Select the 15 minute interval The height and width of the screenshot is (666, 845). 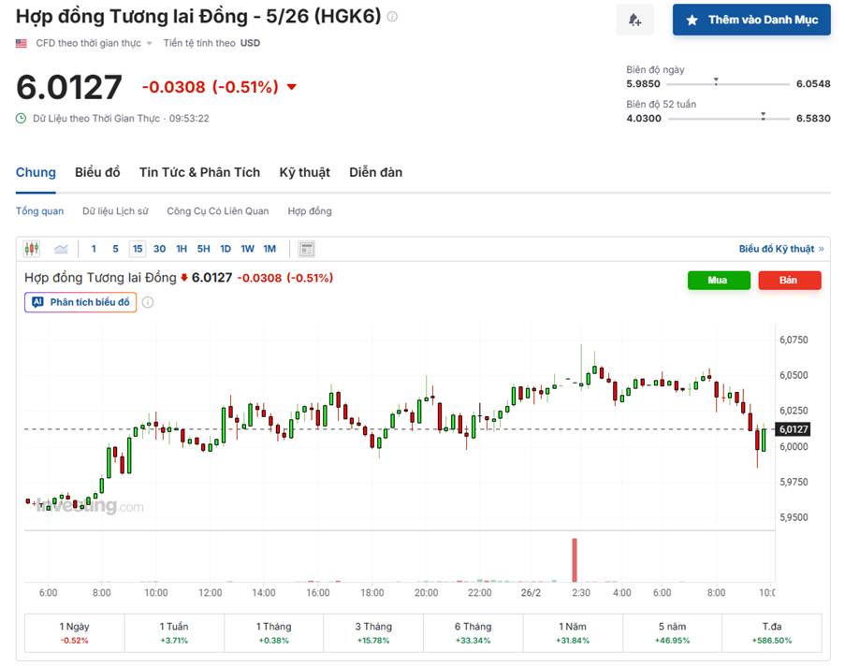[138, 249]
